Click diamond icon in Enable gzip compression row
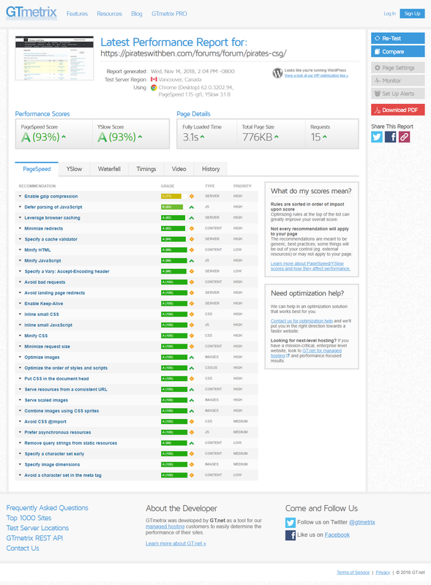The height and width of the screenshot is (585, 431). tap(192, 196)
